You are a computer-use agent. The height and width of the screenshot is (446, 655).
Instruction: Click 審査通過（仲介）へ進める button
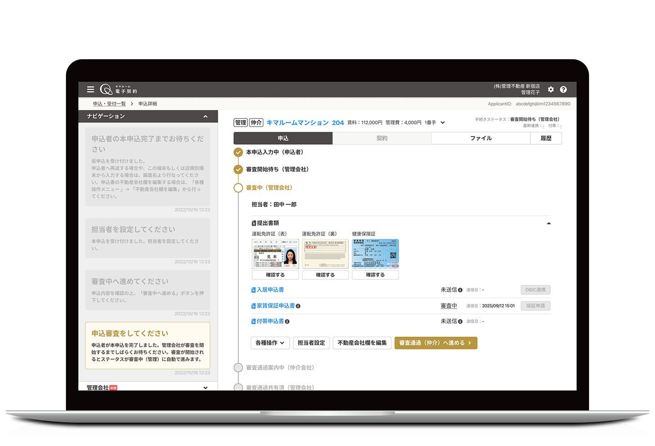pyautogui.click(x=435, y=343)
